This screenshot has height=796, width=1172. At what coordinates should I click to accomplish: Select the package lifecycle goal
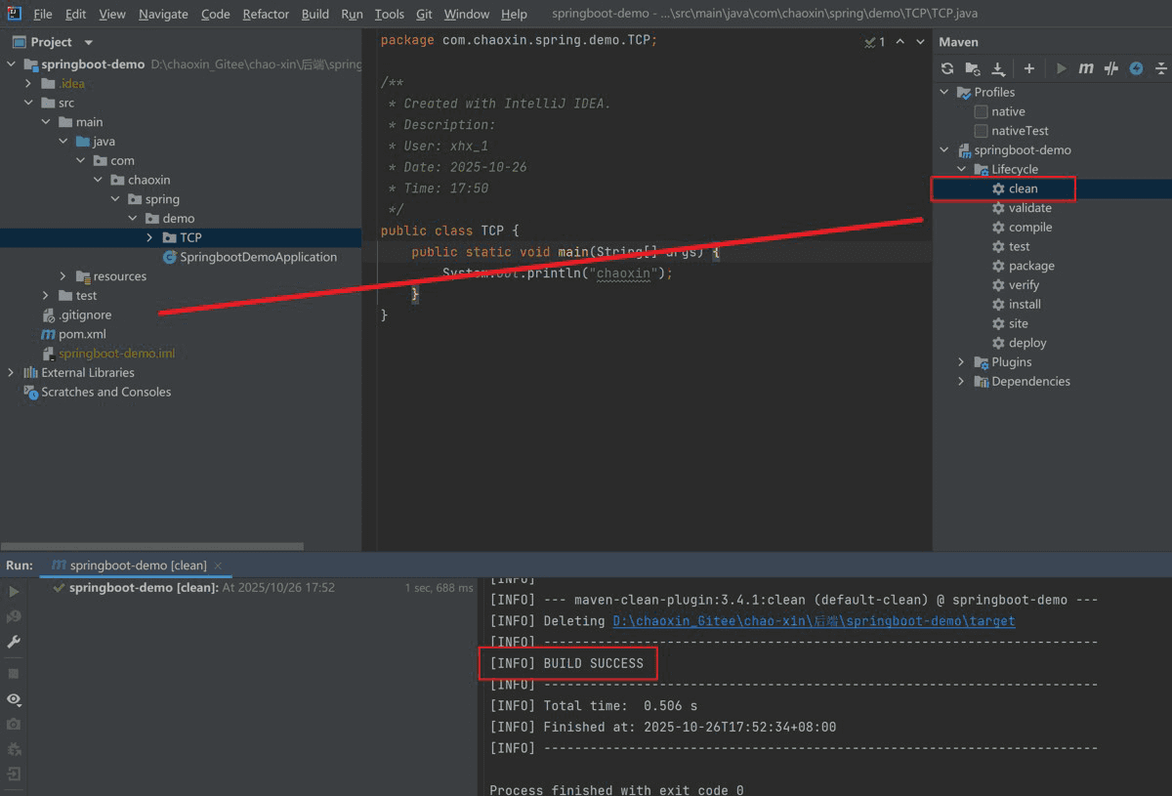(1030, 266)
